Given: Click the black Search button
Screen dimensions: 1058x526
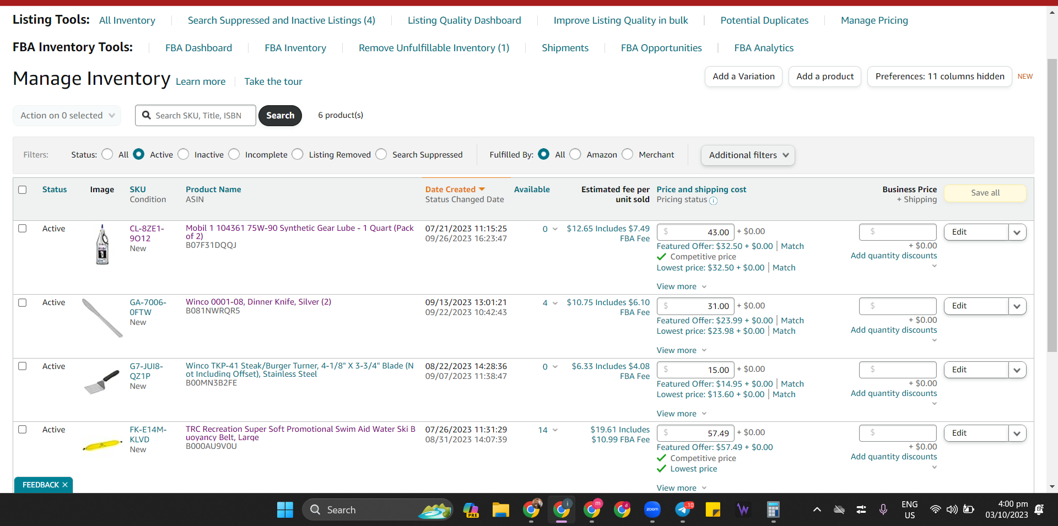Looking at the screenshot, I should 280,116.
